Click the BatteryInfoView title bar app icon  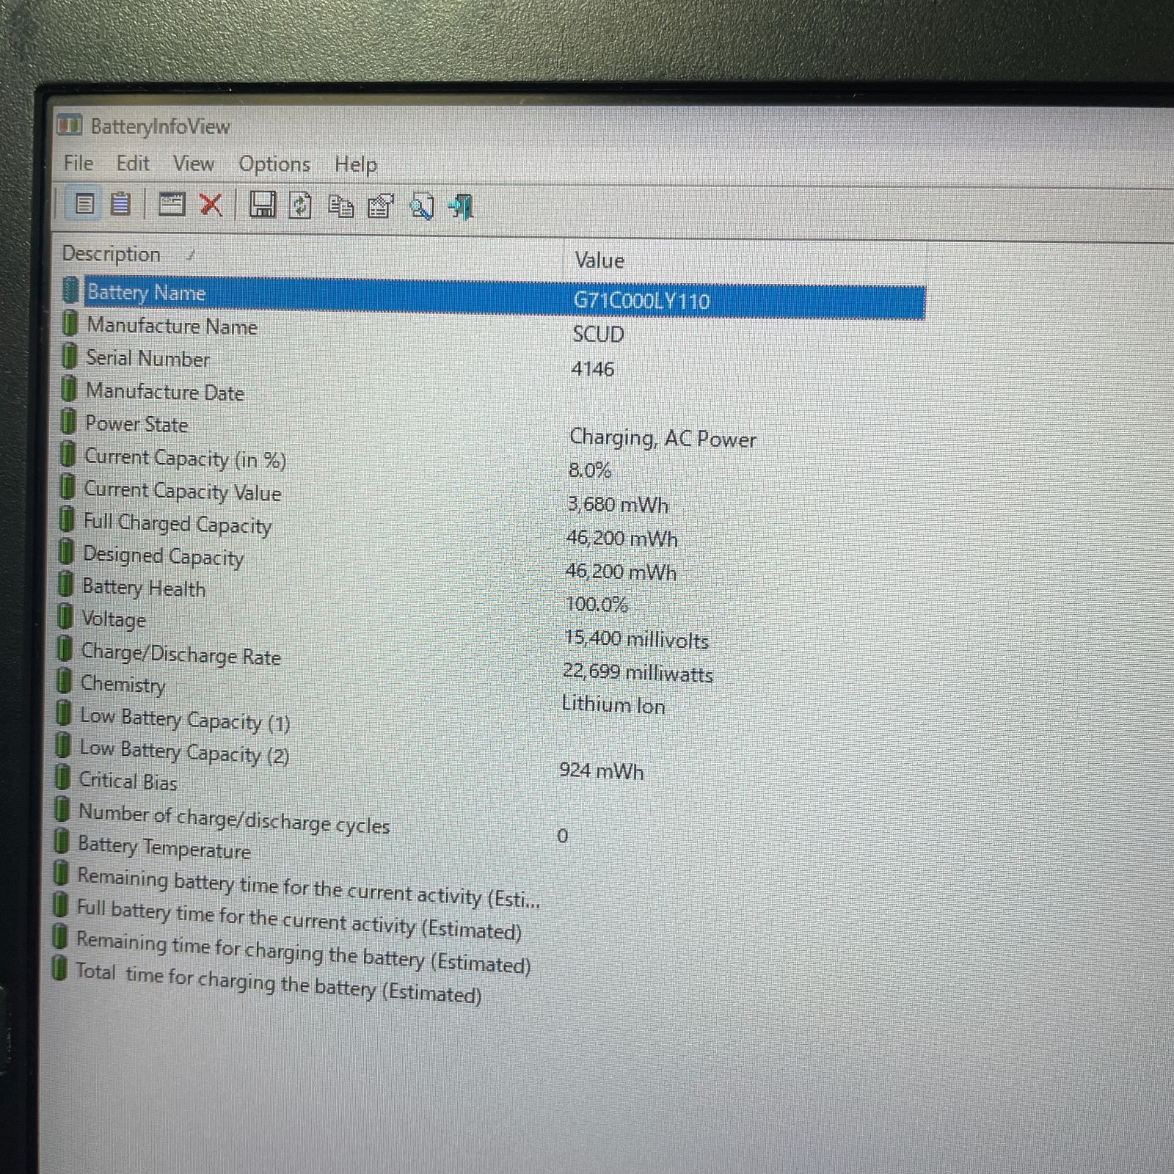click(x=69, y=125)
